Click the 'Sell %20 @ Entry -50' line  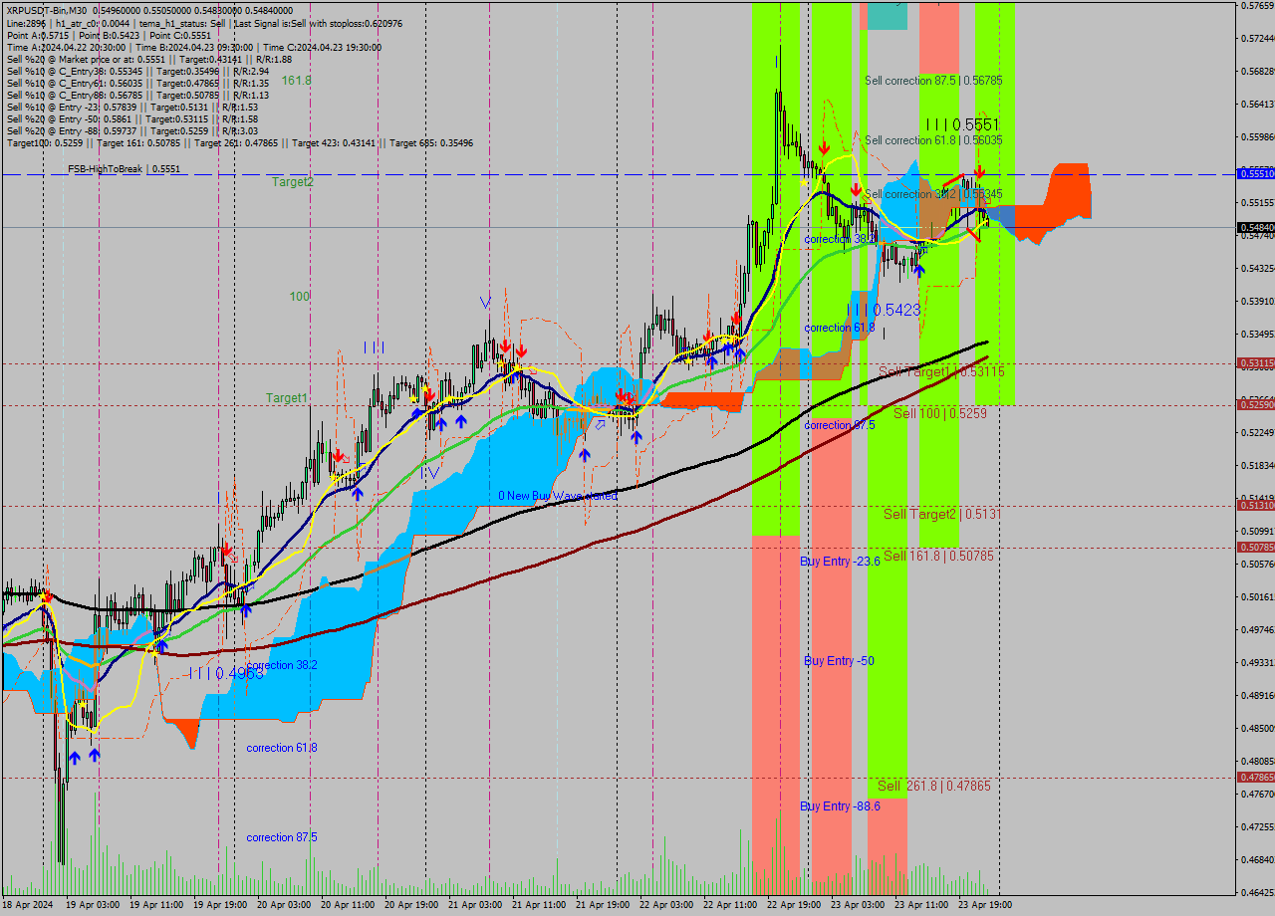click(x=131, y=119)
